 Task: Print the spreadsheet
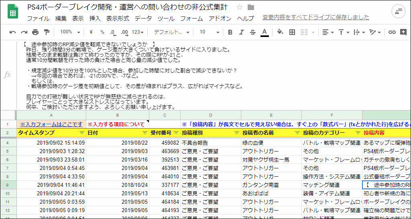pyautogui.click(x=35, y=32)
